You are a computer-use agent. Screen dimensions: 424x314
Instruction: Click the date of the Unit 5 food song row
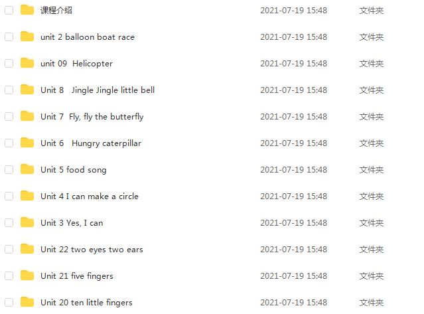tap(293, 169)
